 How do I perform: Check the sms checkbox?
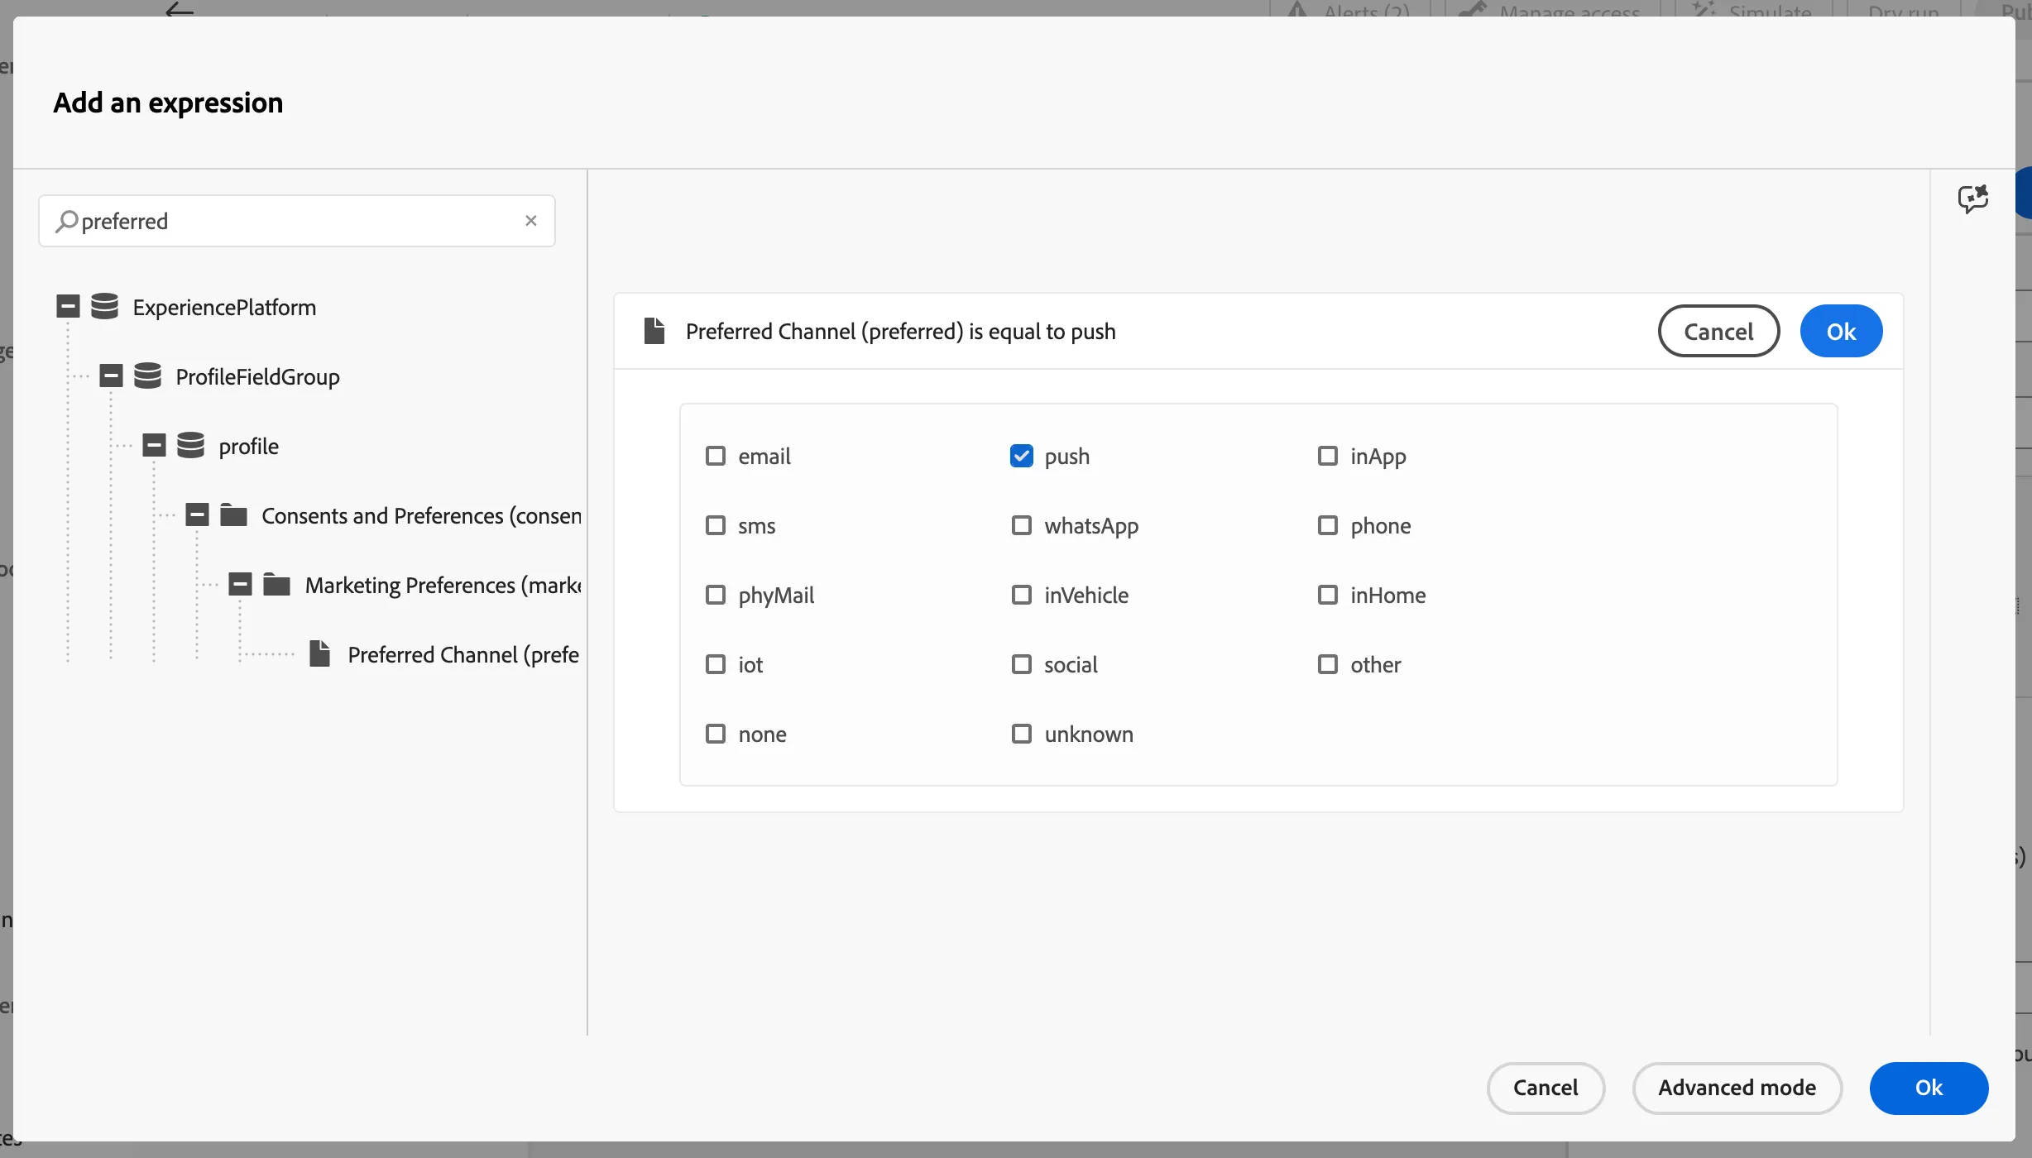(x=716, y=525)
